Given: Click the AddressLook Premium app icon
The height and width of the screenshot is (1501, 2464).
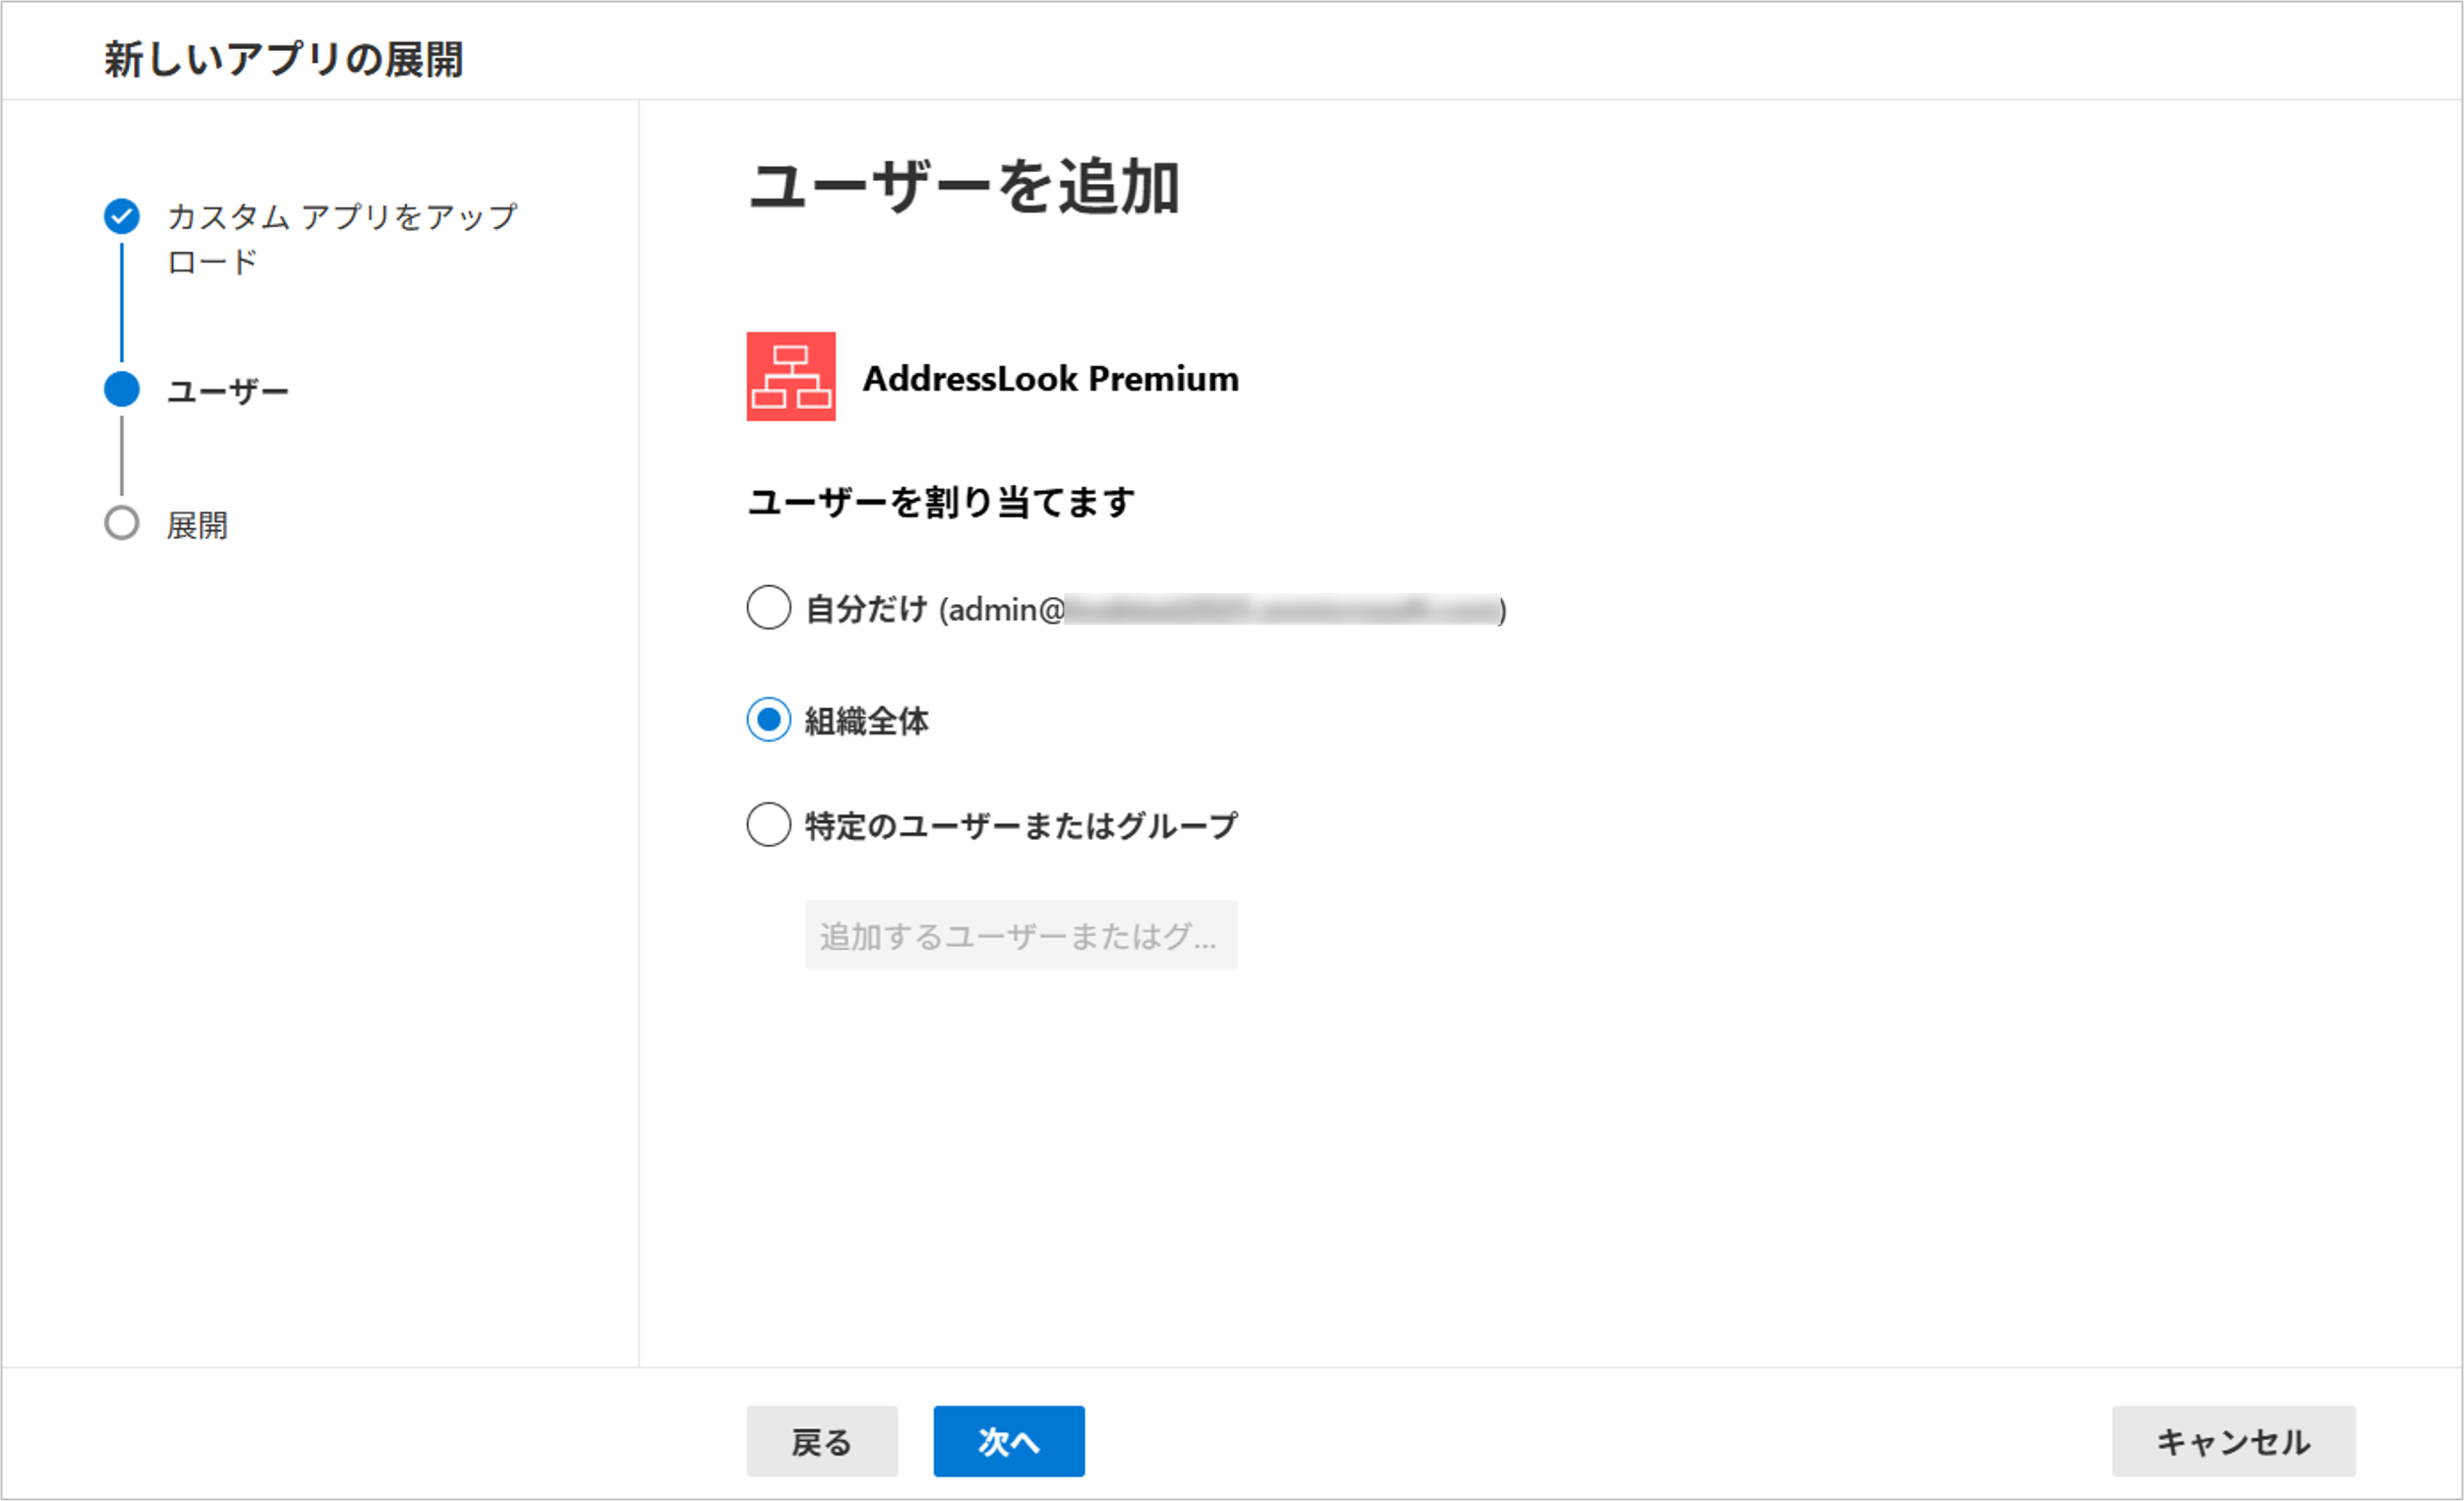Looking at the screenshot, I should pos(791,377).
